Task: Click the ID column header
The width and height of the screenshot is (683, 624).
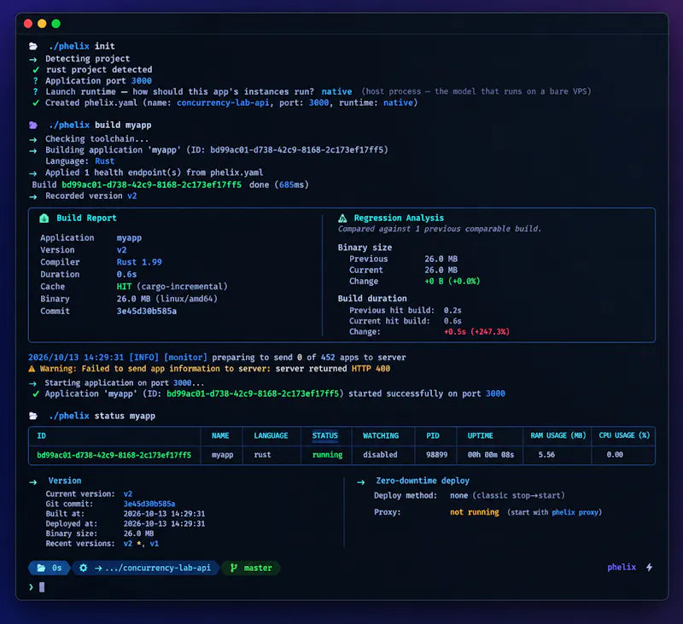Action: [x=41, y=435]
